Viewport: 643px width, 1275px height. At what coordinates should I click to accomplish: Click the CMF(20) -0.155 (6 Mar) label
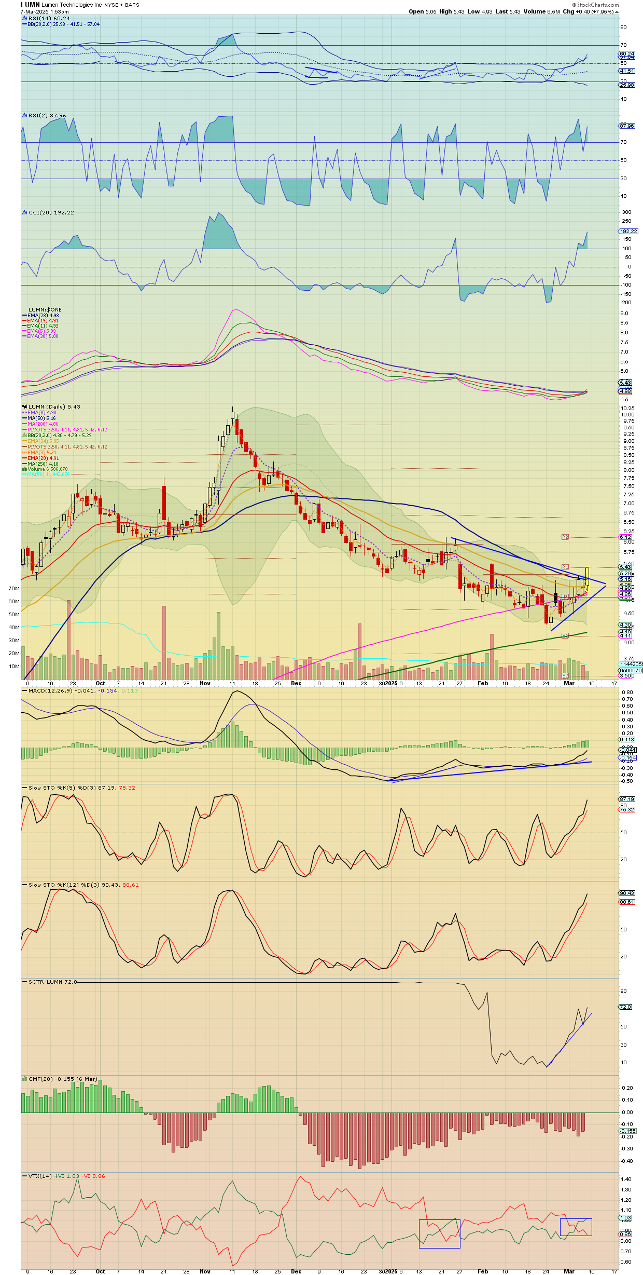pyautogui.click(x=63, y=1079)
